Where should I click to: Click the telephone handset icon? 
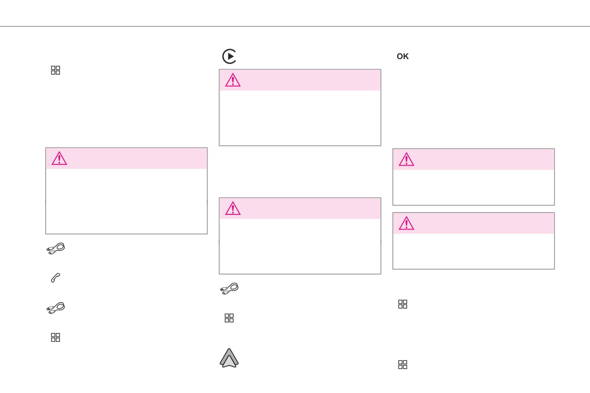click(56, 278)
